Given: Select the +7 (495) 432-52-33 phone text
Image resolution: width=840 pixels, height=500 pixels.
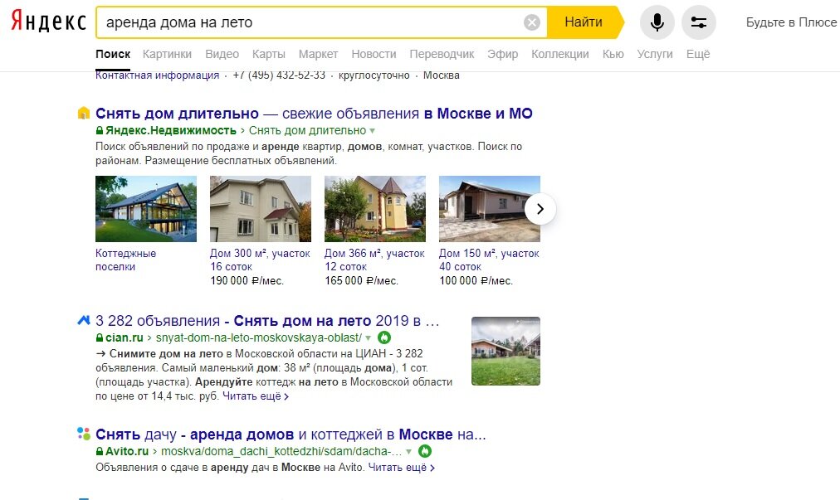Looking at the screenshot, I should (279, 75).
